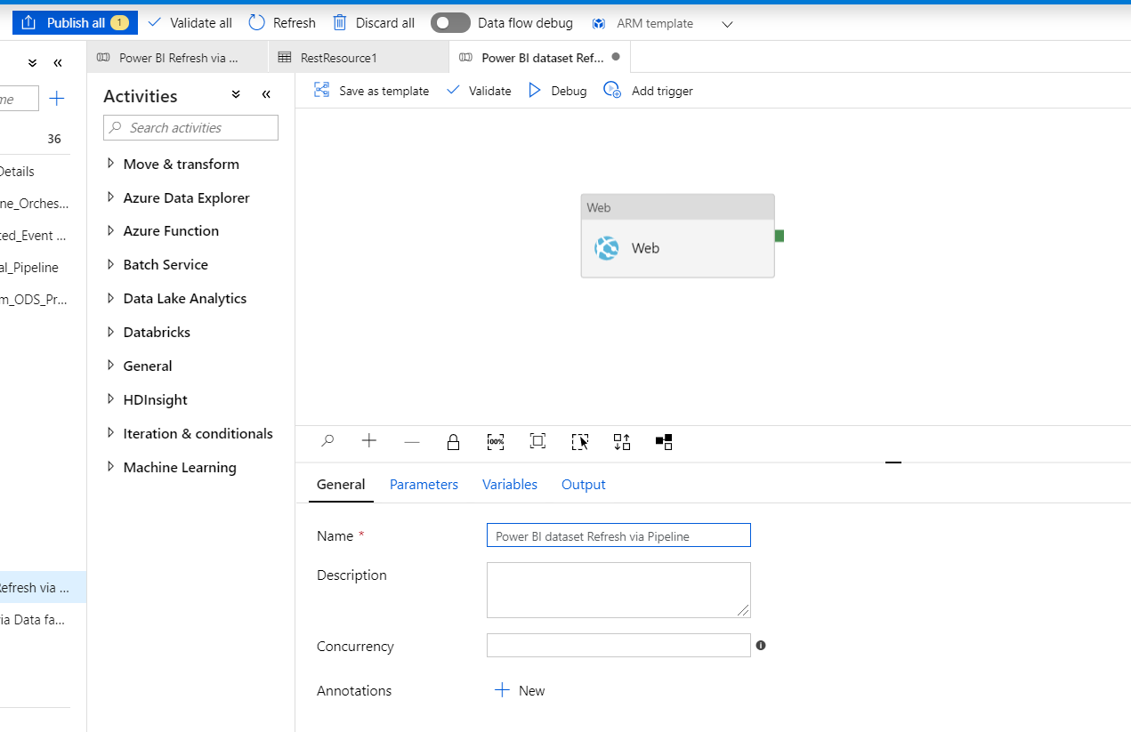Switch to the Parameters tab

click(424, 485)
